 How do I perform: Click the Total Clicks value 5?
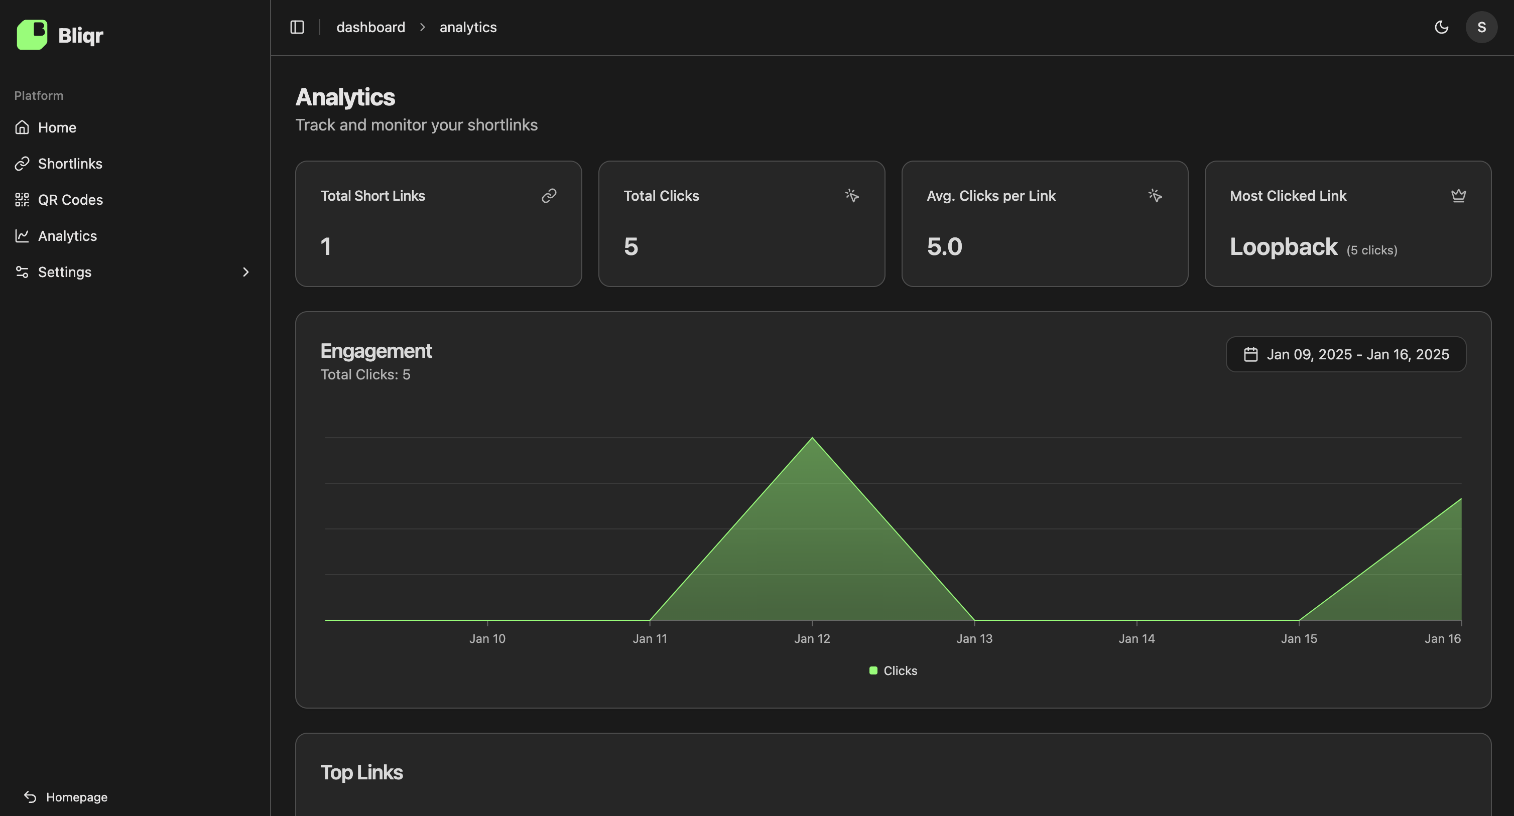click(x=630, y=247)
